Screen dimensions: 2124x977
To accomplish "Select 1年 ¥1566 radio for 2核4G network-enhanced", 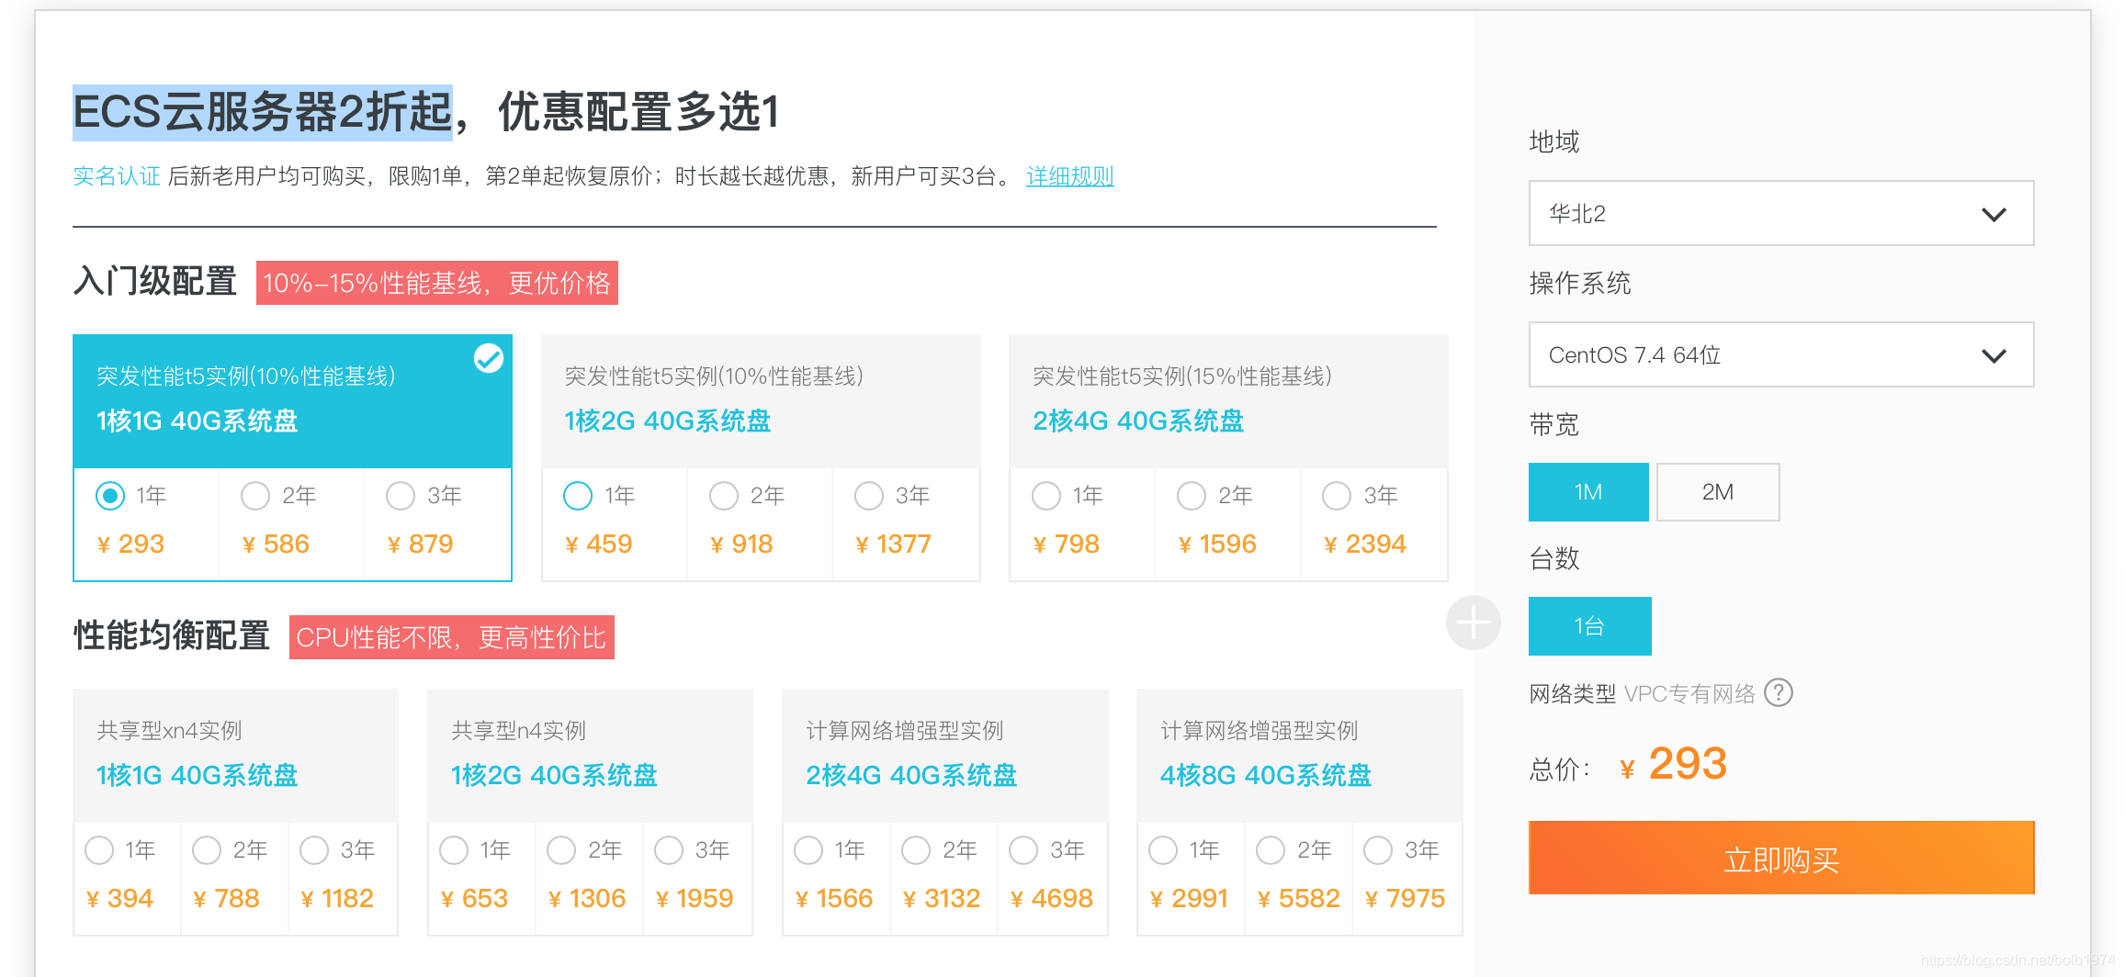I will [x=808, y=850].
